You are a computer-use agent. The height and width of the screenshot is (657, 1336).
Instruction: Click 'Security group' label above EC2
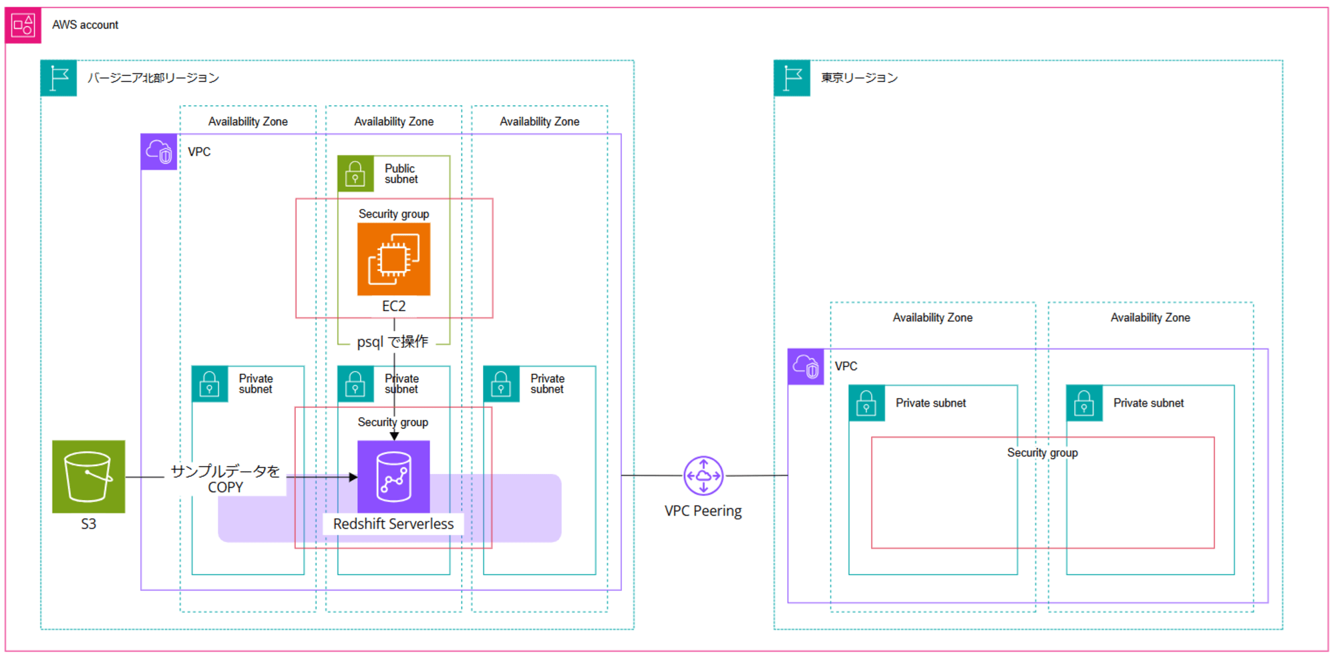click(x=394, y=214)
